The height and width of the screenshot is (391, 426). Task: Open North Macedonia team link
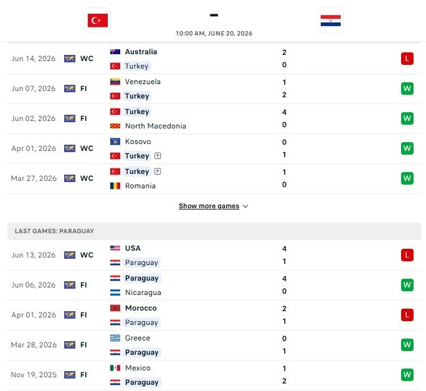pyautogui.click(x=156, y=126)
